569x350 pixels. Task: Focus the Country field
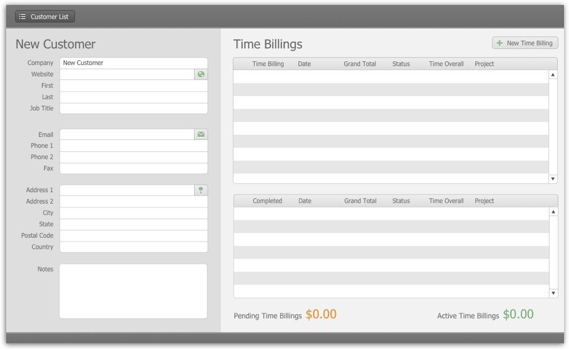(x=133, y=247)
